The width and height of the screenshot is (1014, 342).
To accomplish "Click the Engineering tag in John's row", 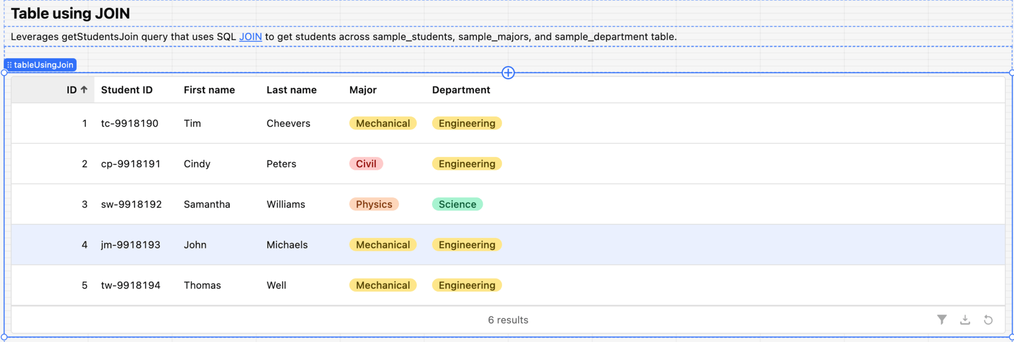I will coord(467,245).
